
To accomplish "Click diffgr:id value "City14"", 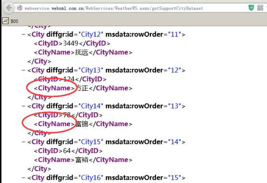I will coord(91,106).
